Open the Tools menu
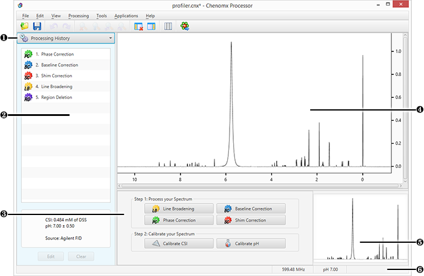Image resolution: width=424 pixels, height=276 pixels. pyautogui.click(x=101, y=15)
